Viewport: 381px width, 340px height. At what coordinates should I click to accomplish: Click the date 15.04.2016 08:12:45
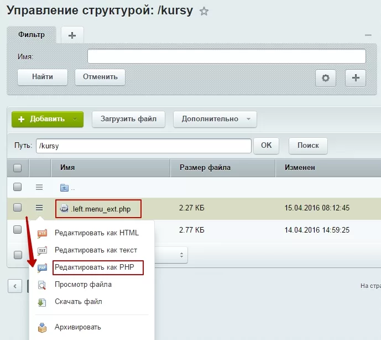(x=317, y=208)
